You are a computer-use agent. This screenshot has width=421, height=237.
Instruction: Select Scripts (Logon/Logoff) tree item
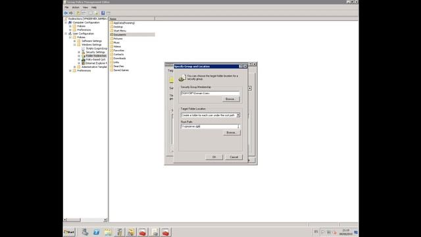pos(97,48)
